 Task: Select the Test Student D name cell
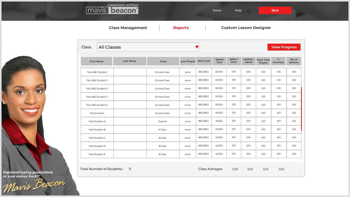(97, 146)
